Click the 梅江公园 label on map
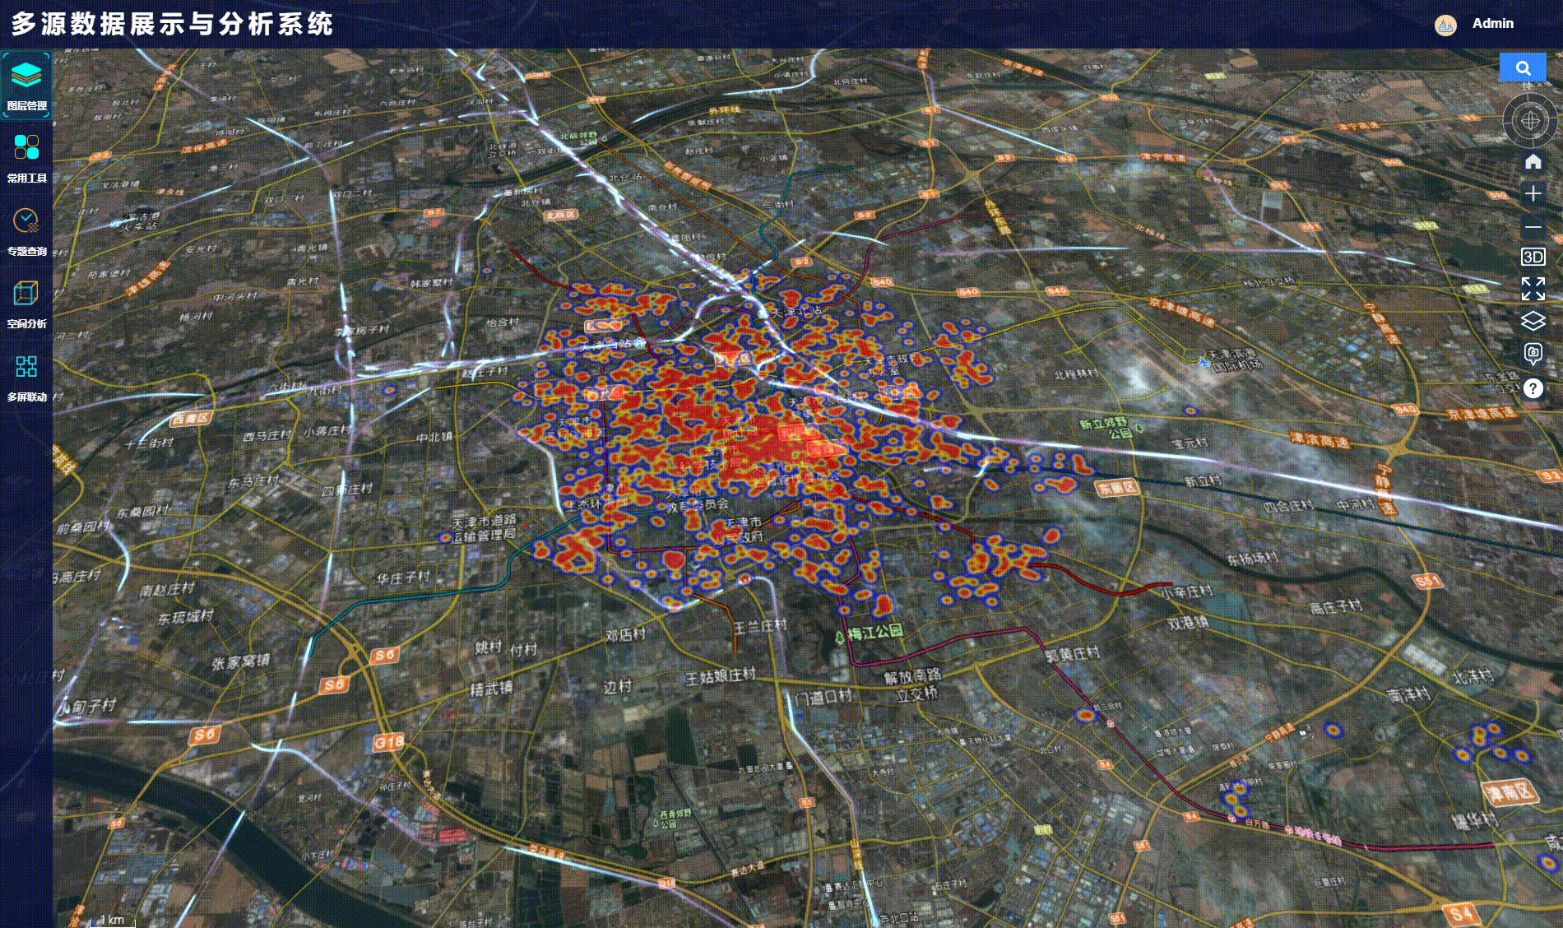Viewport: 1563px width, 928px height. click(x=875, y=632)
